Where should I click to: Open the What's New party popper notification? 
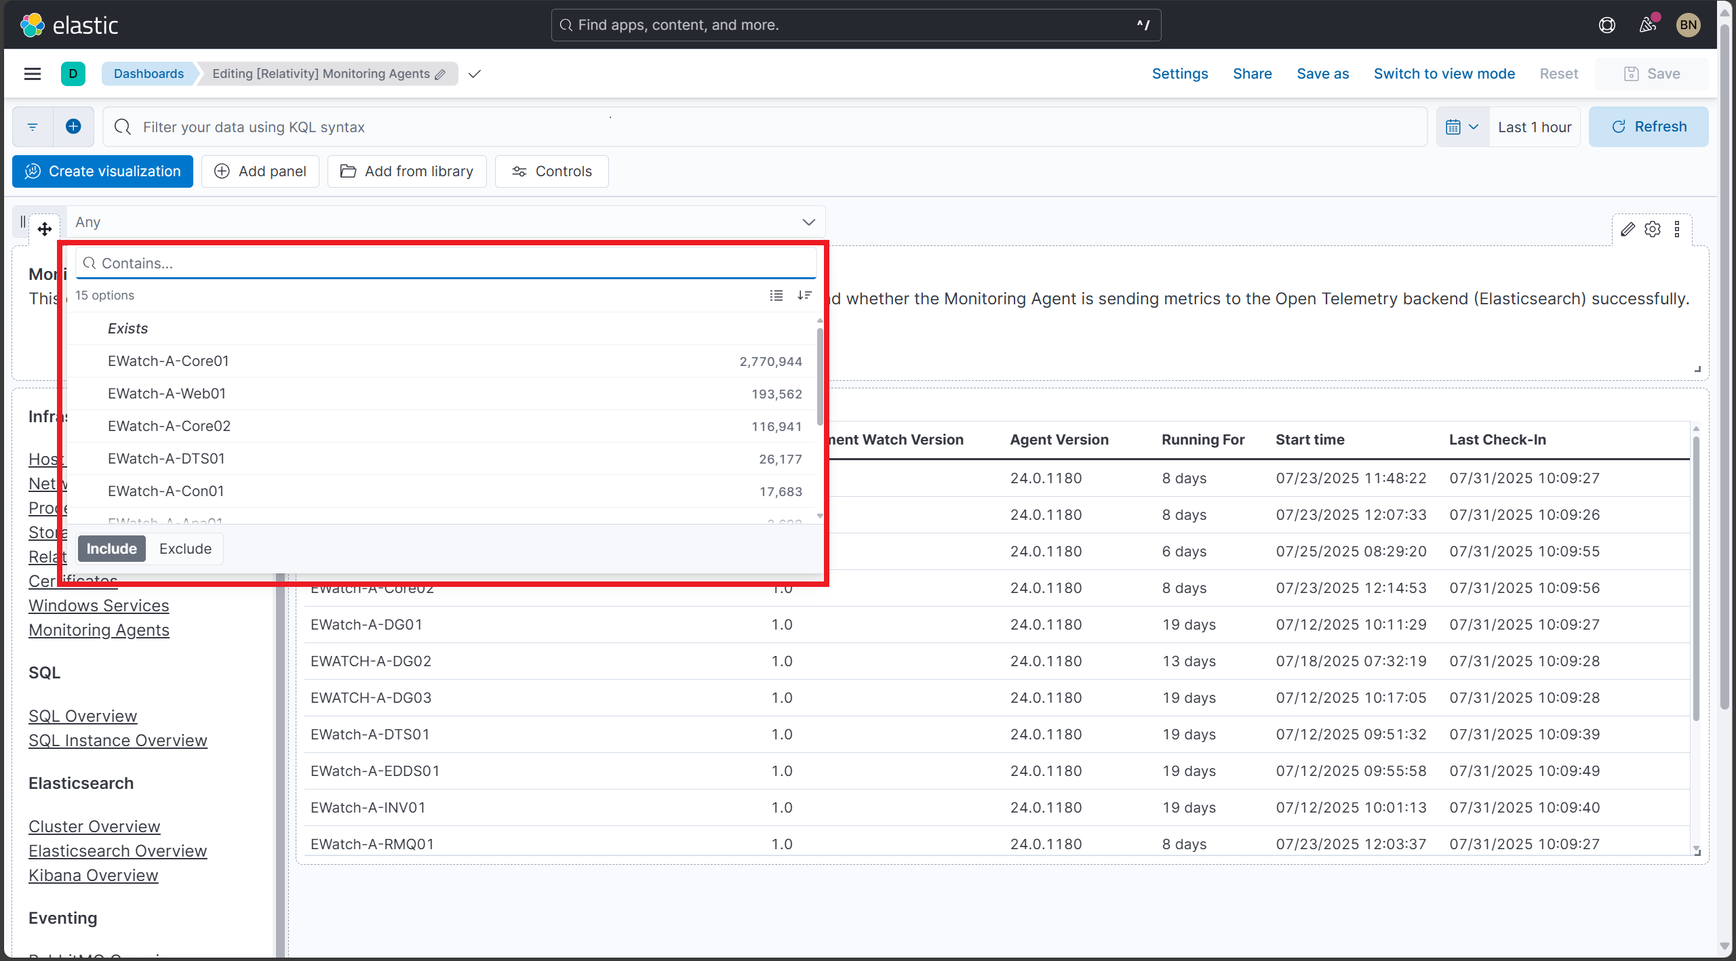(1647, 25)
